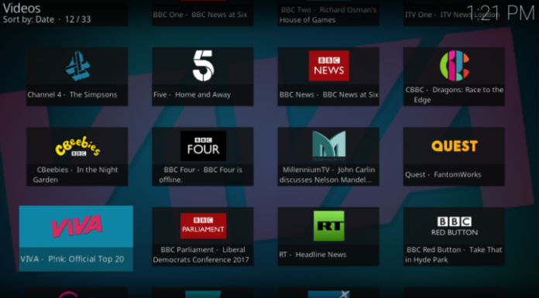Open the CBBC colorful logo
Viewport: 539px width, 298px height.
tap(455, 66)
